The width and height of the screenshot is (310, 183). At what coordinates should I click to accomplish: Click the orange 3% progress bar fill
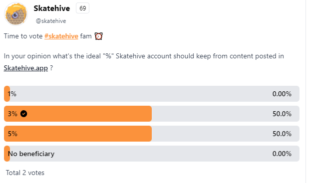78,114
